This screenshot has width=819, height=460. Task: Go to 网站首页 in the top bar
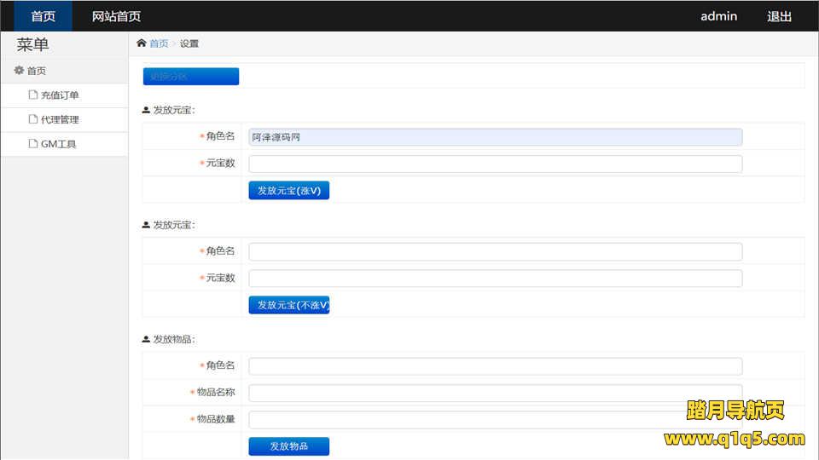coord(116,16)
